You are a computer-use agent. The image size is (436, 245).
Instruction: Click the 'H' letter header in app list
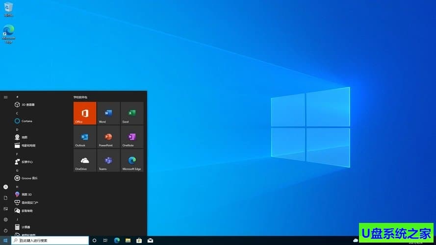pos(17,187)
